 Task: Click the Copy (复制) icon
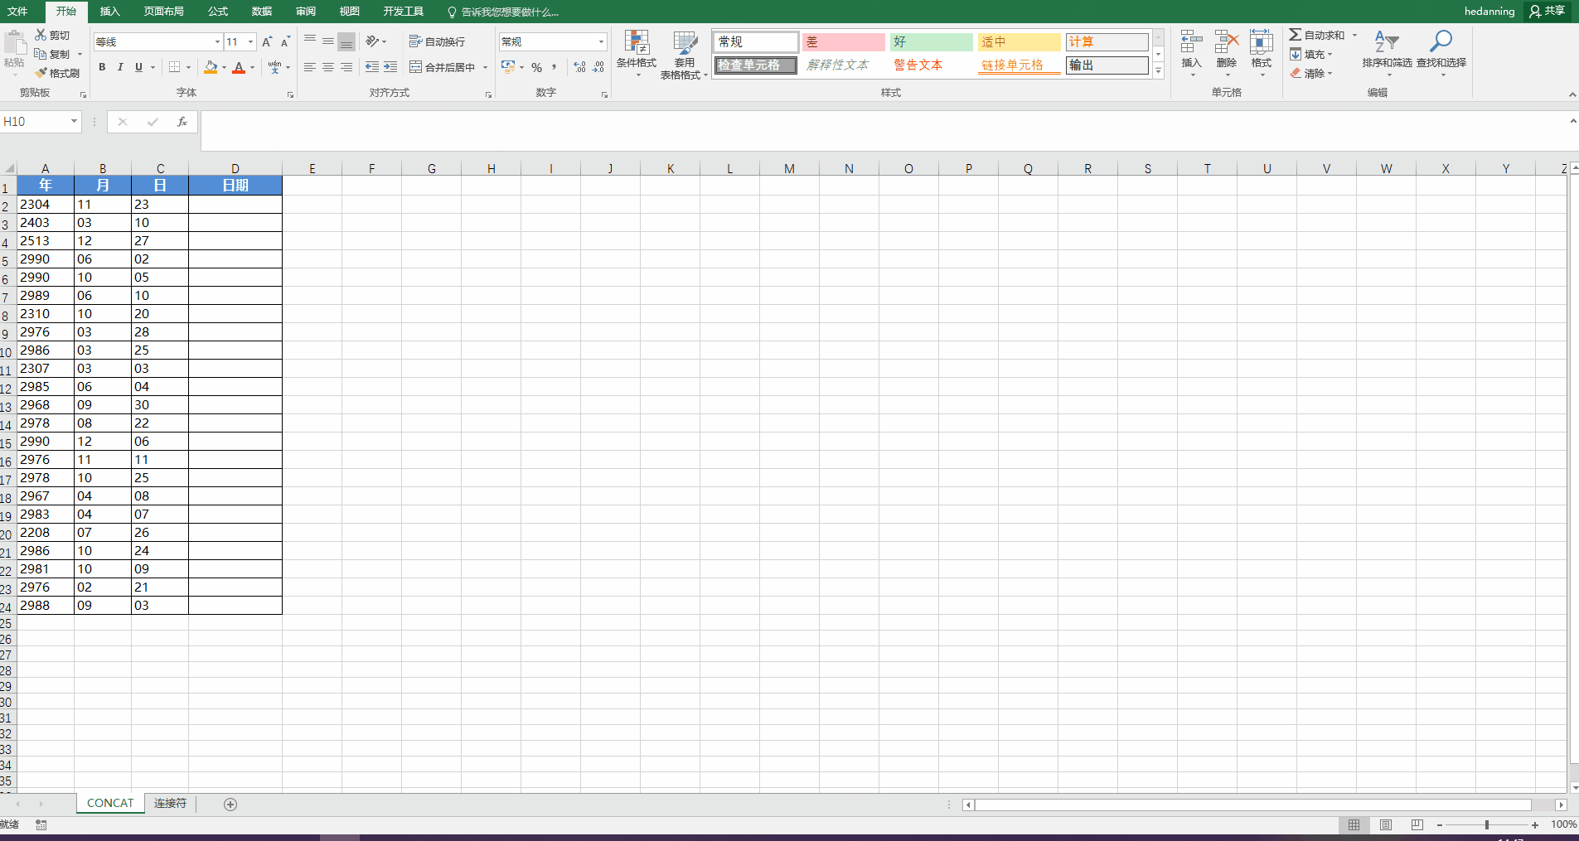(x=41, y=54)
